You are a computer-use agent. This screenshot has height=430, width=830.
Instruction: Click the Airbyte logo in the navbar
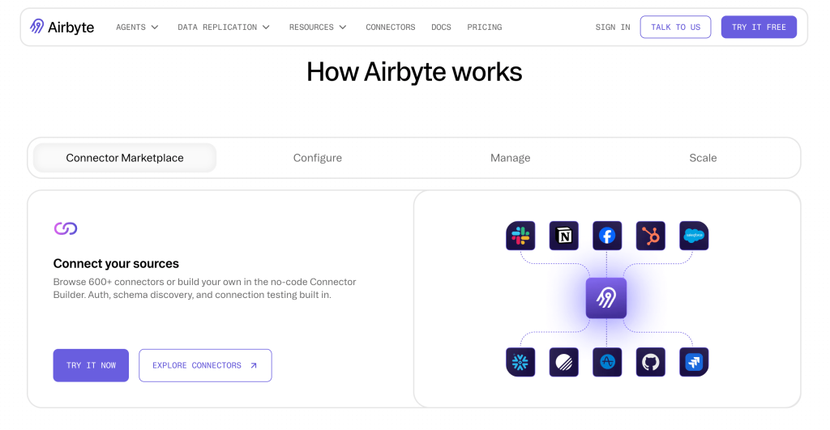pyautogui.click(x=62, y=27)
